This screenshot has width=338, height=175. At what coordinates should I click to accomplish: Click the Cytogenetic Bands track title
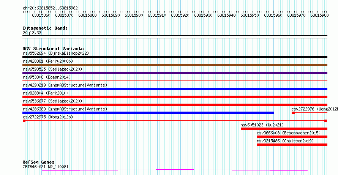click(x=45, y=28)
